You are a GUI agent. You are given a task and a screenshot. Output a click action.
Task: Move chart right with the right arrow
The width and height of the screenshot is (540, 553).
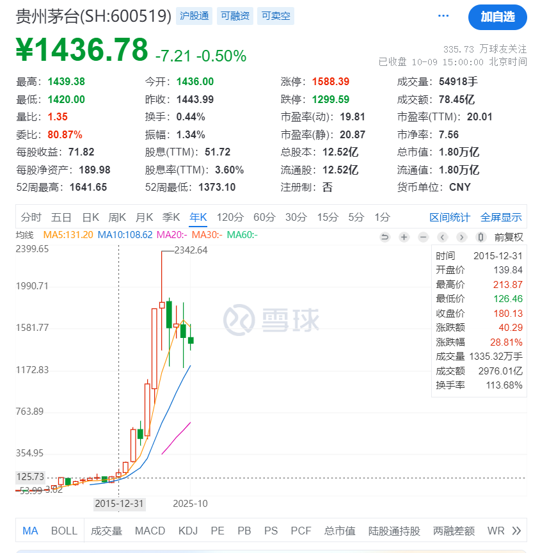point(461,237)
